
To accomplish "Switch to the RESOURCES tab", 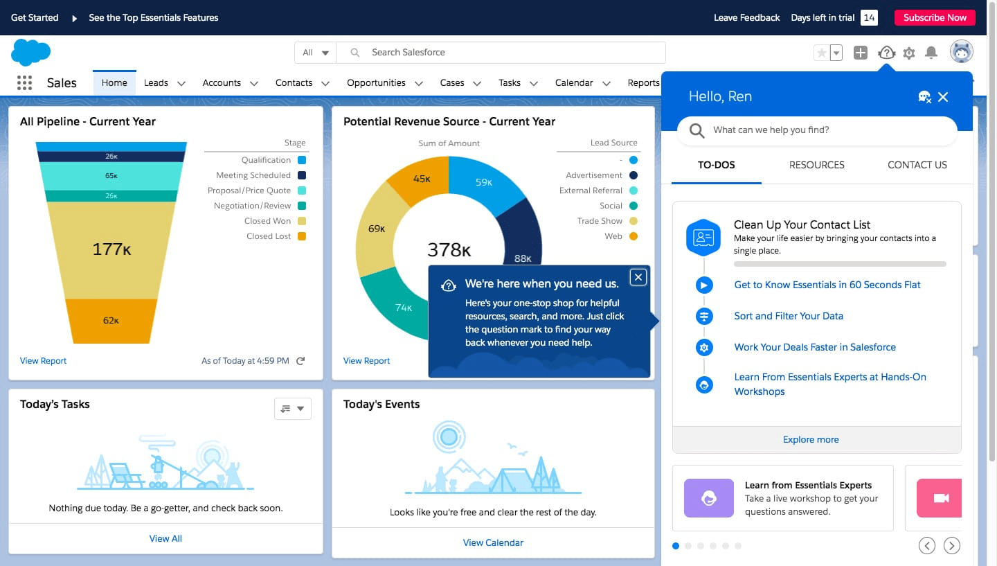I will point(817,165).
